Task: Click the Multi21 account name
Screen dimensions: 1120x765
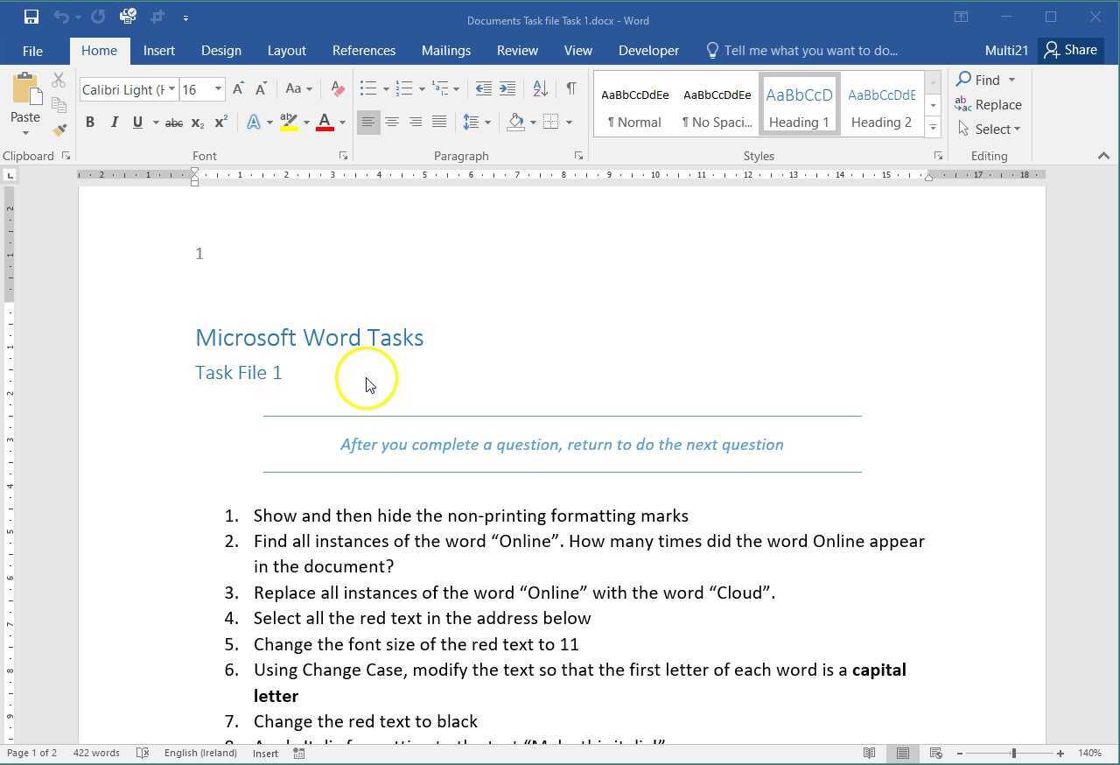Action: (x=1006, y=51)
